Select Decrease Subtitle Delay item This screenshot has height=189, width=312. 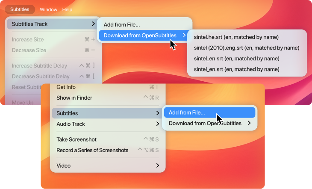coord(53,77)
